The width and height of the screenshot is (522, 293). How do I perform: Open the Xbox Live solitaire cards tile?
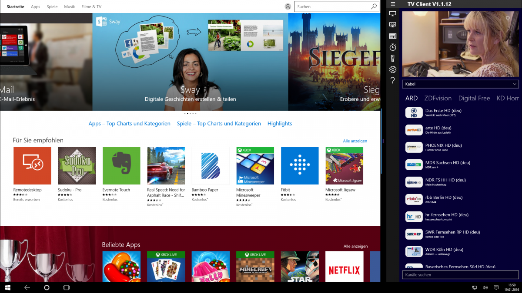166,267
